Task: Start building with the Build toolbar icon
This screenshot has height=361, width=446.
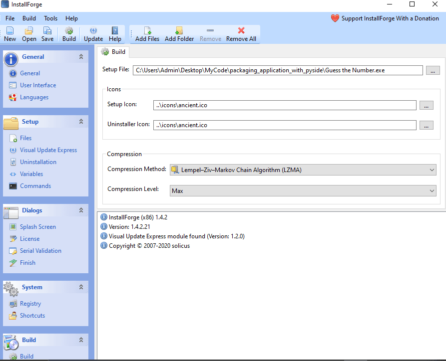Action: (x=69, y=34)
